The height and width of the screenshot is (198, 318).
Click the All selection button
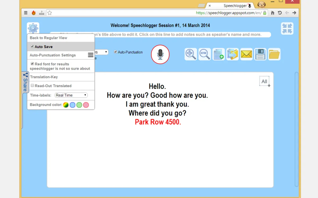click(264, 81)
